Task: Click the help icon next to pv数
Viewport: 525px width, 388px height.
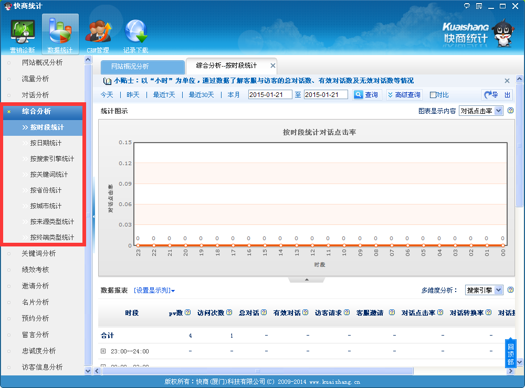Action: point(187,312)
